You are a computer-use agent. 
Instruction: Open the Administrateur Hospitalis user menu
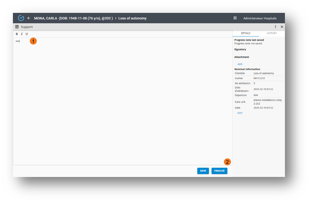(260, 18)
